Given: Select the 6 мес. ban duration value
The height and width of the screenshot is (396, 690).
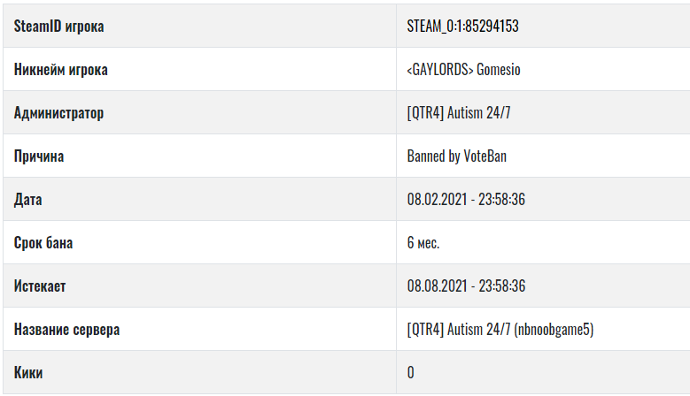Looking at the screenshot, I should 423,243.
